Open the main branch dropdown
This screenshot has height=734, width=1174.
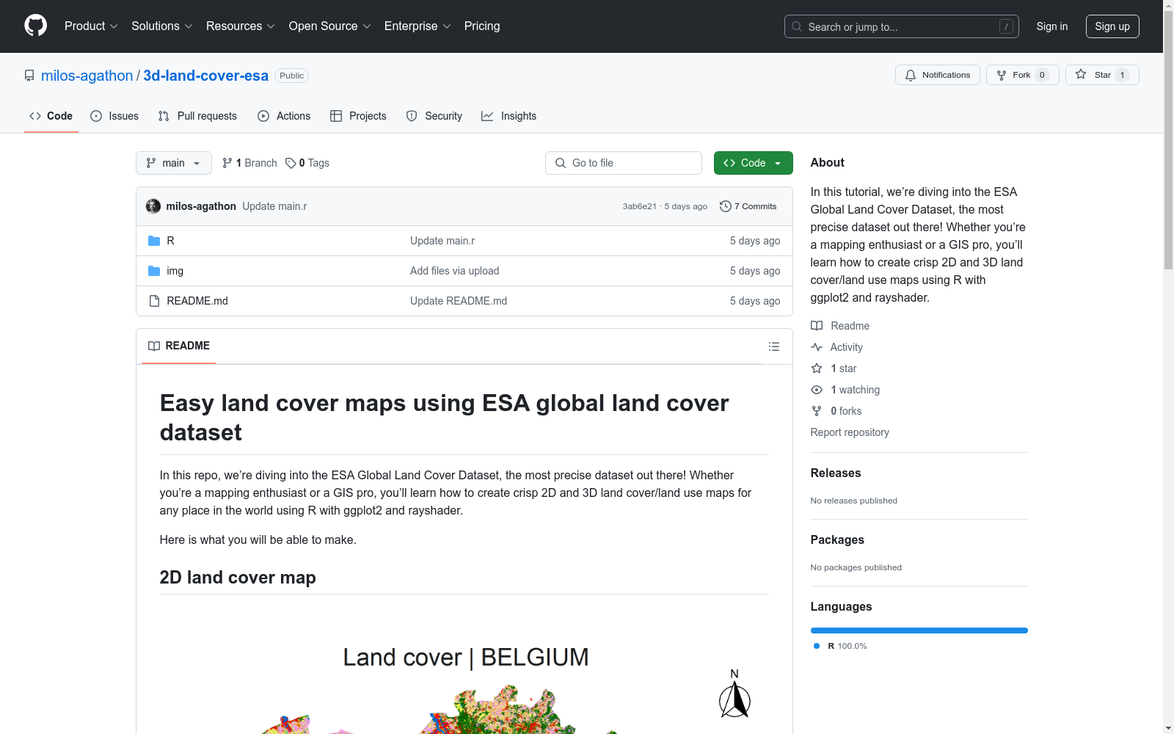[174, 163]
